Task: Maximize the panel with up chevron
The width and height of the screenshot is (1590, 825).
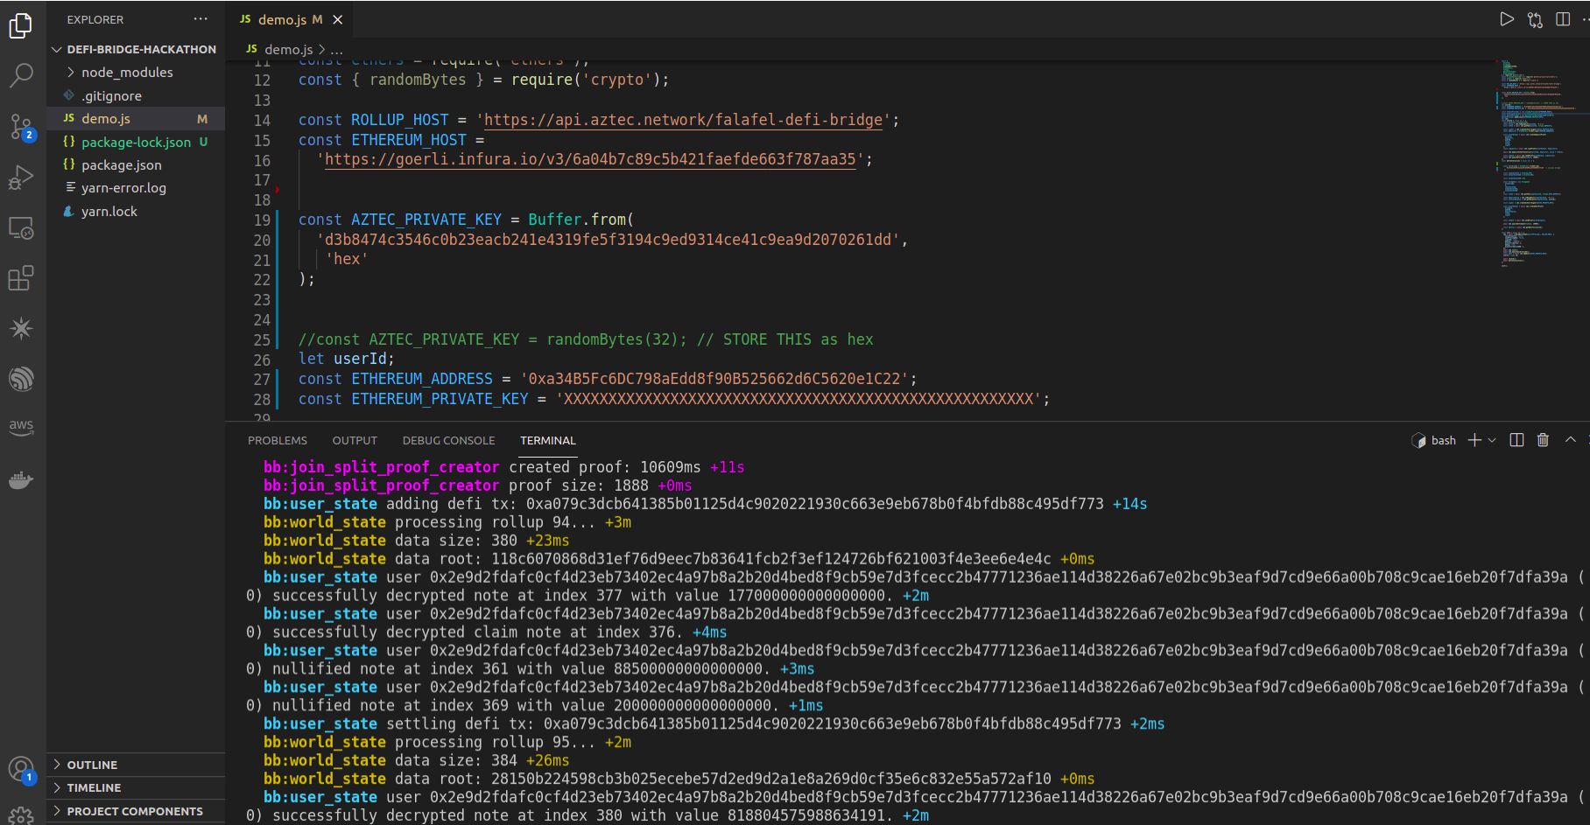Action: pos(1571,440)
